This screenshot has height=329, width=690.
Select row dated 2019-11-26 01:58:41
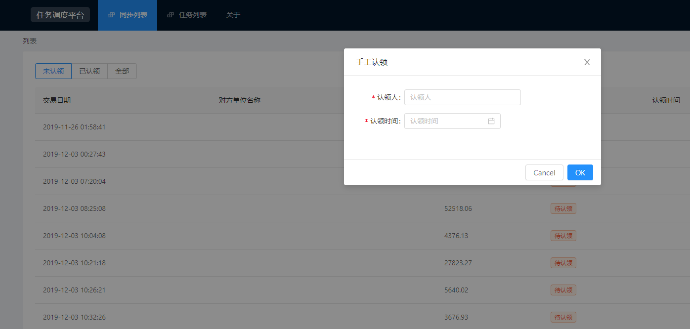point(362,127)
